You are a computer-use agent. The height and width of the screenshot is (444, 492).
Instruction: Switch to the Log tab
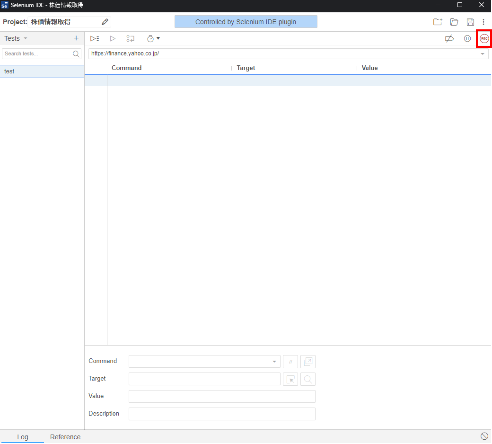23,437
